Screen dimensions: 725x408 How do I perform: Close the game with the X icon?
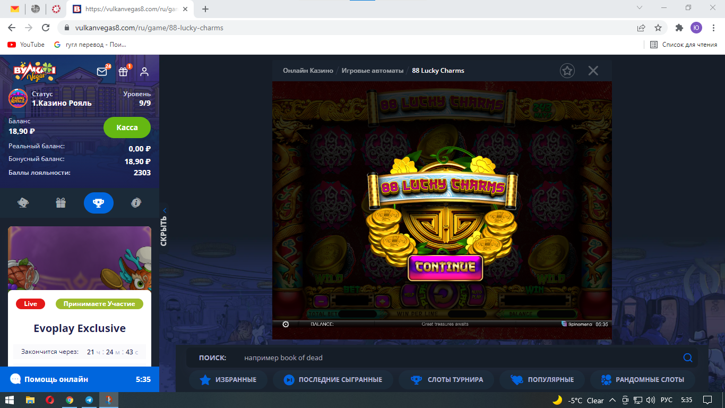[593, 71]
